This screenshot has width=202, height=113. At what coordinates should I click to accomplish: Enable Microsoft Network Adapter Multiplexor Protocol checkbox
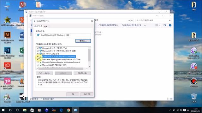[x=38, y=62]
